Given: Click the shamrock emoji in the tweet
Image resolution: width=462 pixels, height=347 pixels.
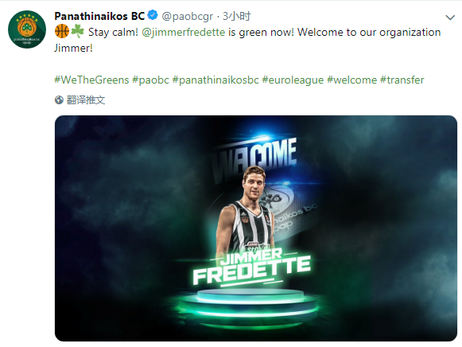Looking at the screenshot, I should click(x=77, y=31).
